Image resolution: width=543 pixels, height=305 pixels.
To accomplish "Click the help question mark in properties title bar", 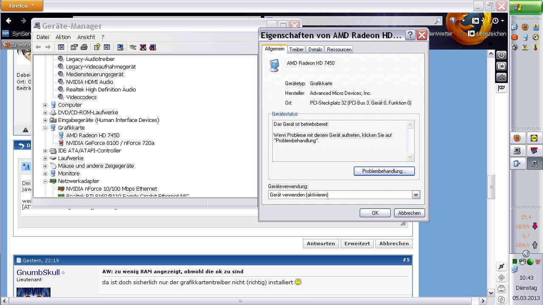I will click(x=410, y=35).
